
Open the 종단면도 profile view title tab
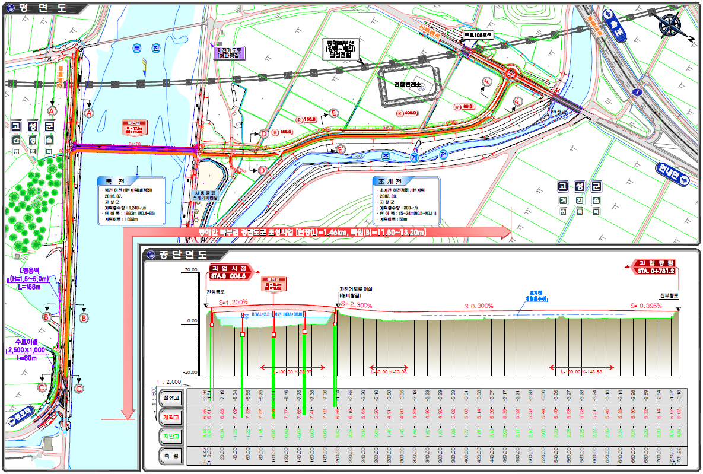point(183,255)
